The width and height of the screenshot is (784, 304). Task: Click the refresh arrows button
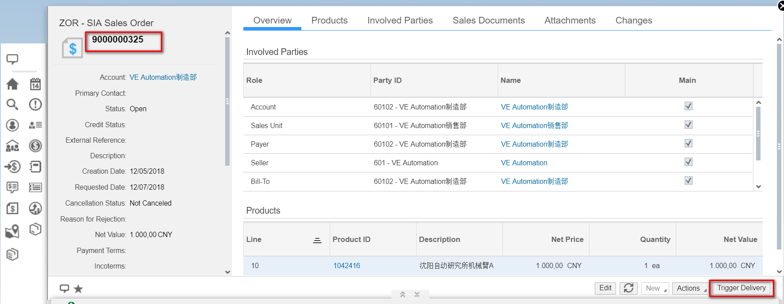628,288
